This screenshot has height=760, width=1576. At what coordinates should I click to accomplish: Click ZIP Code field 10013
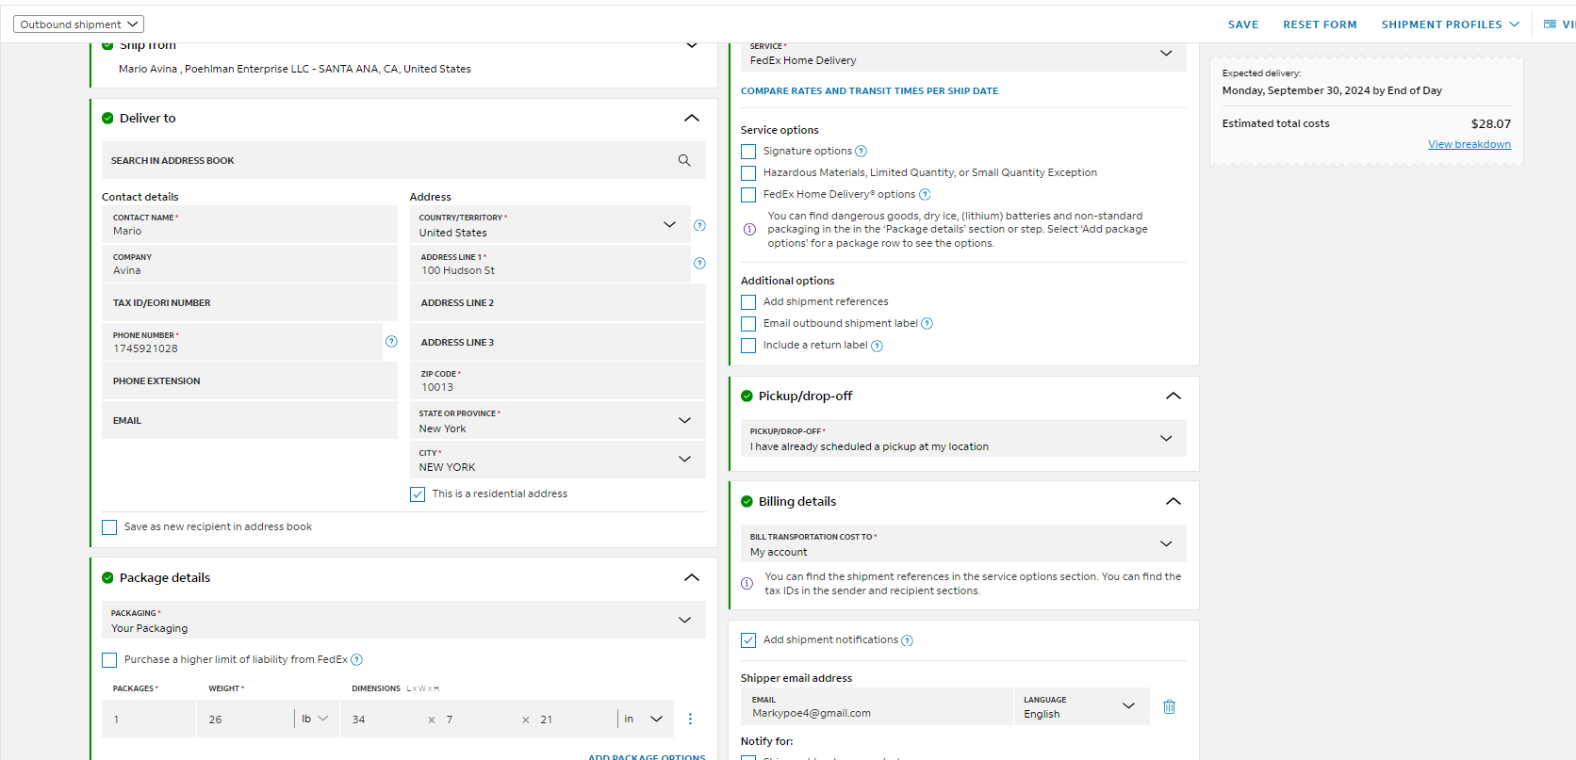pyautogui.click(x=558, y=381)
